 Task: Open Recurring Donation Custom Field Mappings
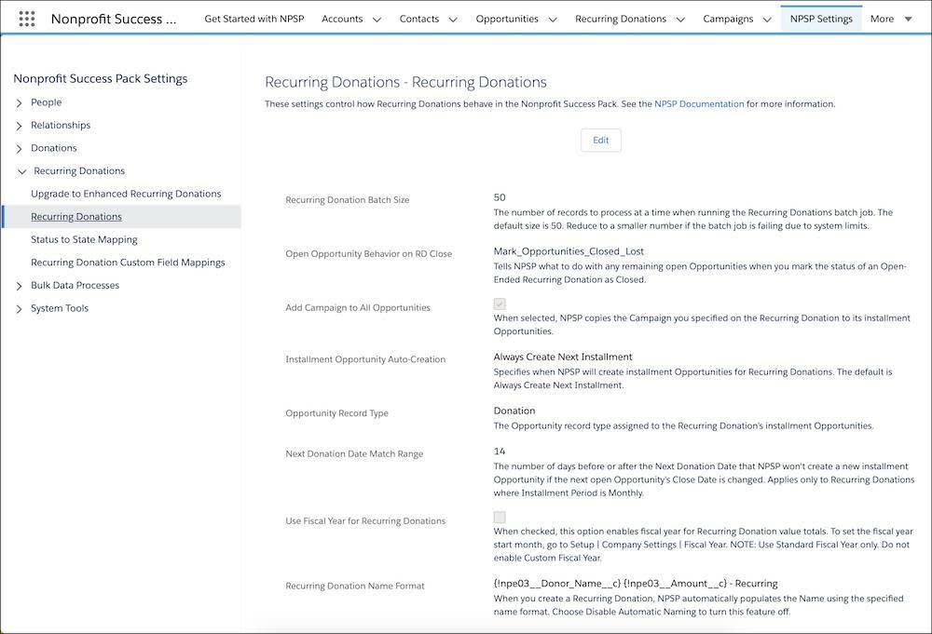tap(128, 263)
